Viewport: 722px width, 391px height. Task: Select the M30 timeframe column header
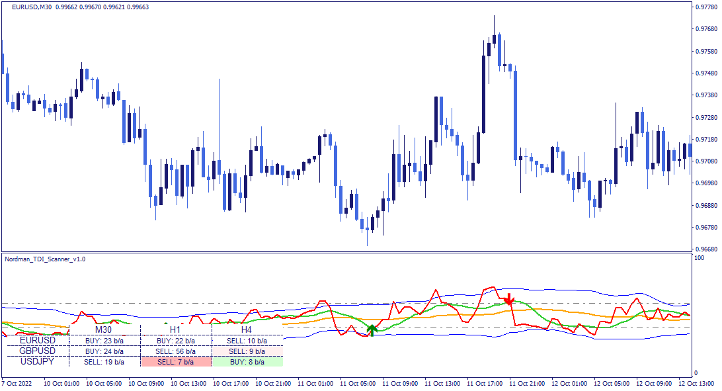pos(104,329)
